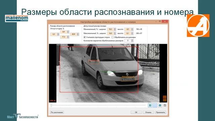The height and width of the screenshot is (121, 215).
Task: Click the save icon right of gear
Action: [165, 105]
